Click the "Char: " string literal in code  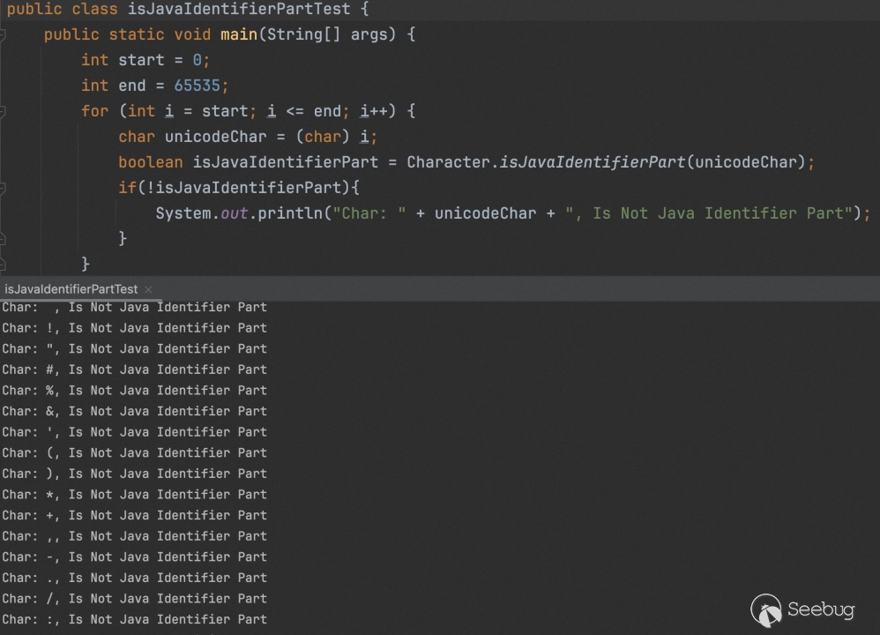[x=369, y=213]
